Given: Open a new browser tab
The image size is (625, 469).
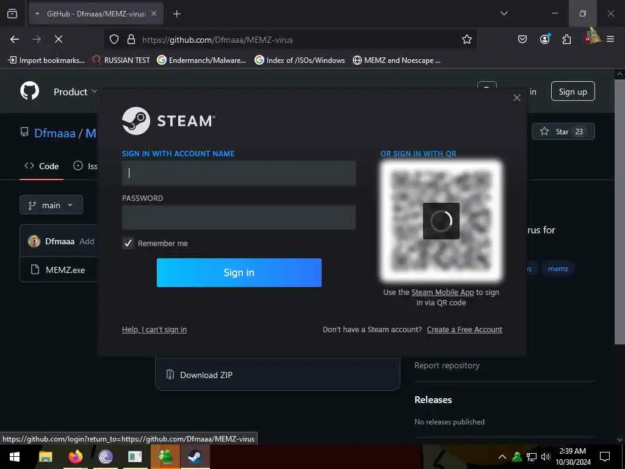Looking at the screenshot, I should 177,14.
